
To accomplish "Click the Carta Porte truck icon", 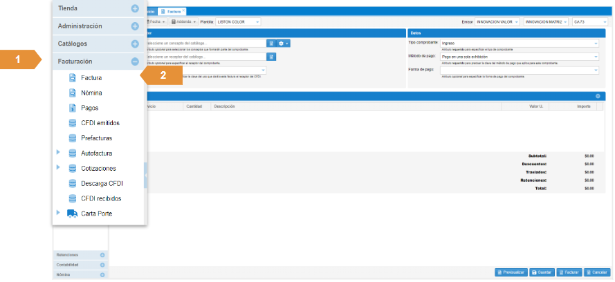I will click(73, 214).
